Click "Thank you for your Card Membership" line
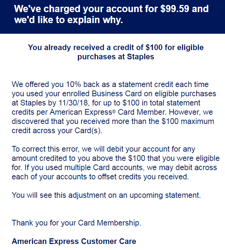 [76, 223]
